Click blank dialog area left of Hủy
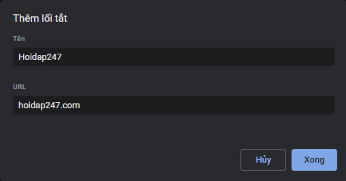The width and height of the screenshot is (346, 181). coord(135,160)
